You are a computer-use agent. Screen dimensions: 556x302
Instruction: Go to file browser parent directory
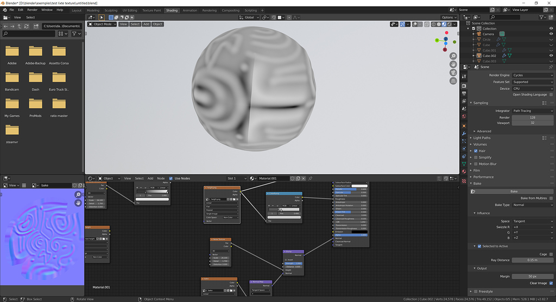pos(20,26)
